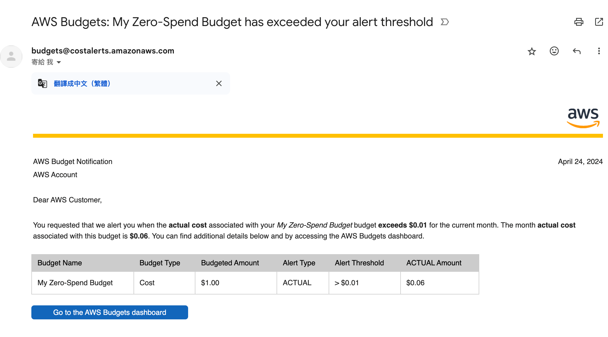
Task: Click the sender's avatar picture
Action: pyautogui.click(x=11, y=57)
